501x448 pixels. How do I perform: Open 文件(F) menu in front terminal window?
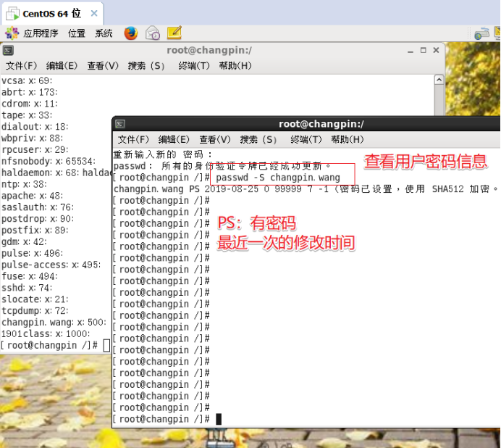pos(133,139)
